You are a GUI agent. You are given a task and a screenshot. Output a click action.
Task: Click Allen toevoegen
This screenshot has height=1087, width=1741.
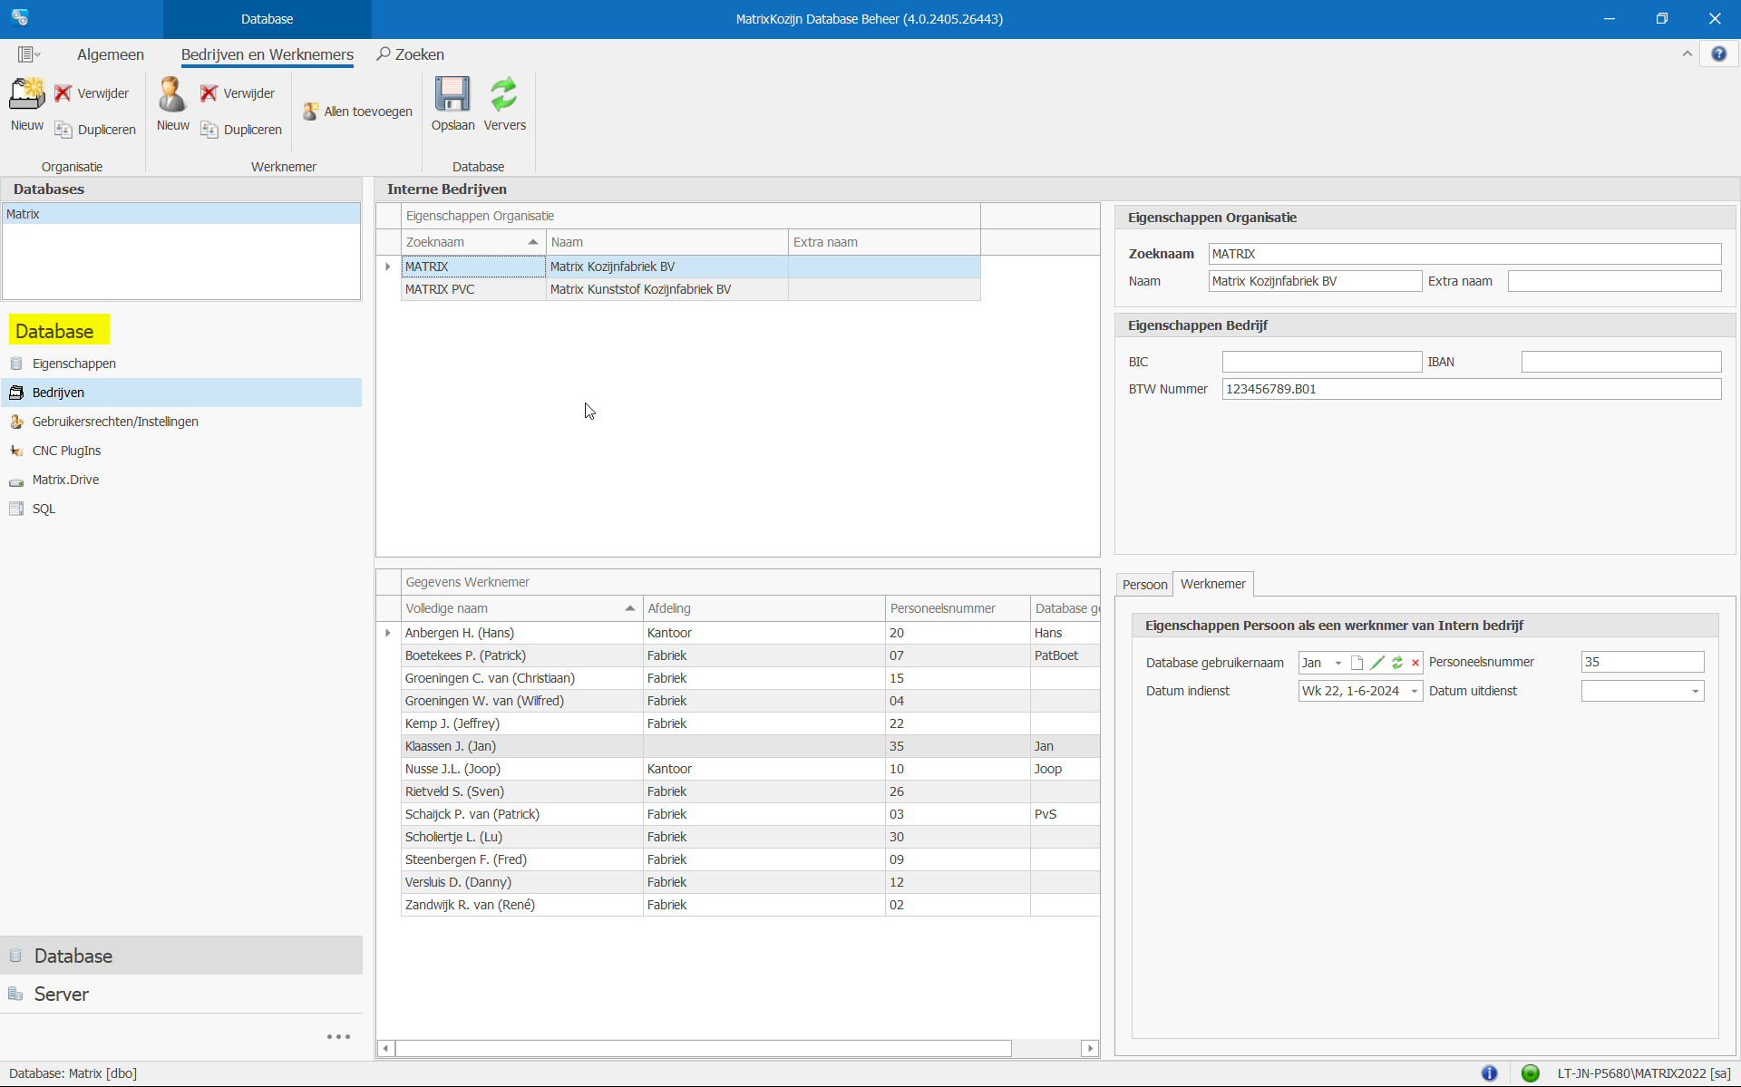pyautogui.click(x=357, y=112)
